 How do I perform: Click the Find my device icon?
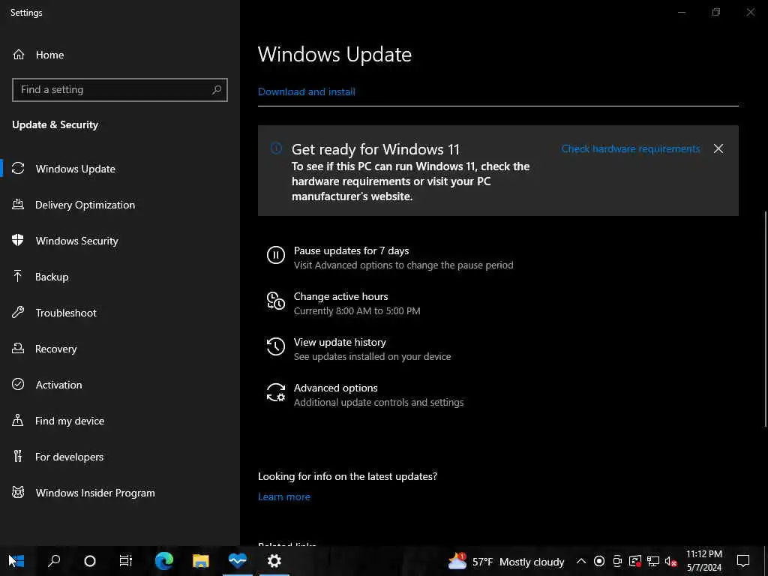18,420
